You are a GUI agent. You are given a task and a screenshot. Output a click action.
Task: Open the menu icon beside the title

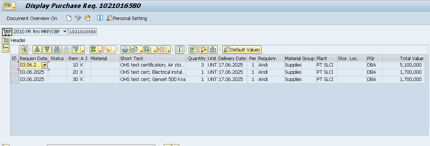point(9,6)
